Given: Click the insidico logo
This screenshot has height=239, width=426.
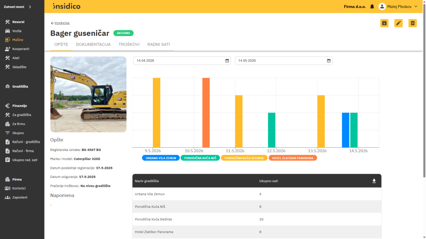Looking at the screenshot, I should tap(67, 6).
